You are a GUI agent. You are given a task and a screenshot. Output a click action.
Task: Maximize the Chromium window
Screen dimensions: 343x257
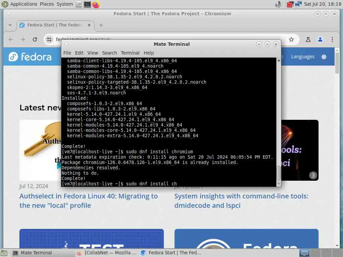326,14
